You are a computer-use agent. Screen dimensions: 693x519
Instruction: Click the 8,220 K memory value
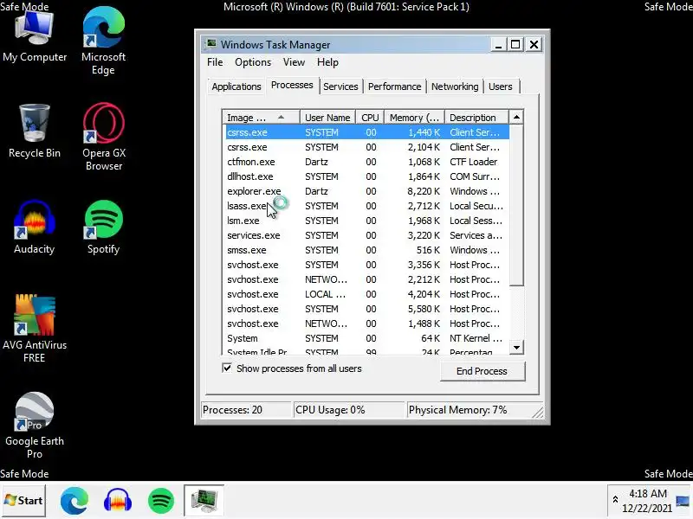(x=424, y=191)
